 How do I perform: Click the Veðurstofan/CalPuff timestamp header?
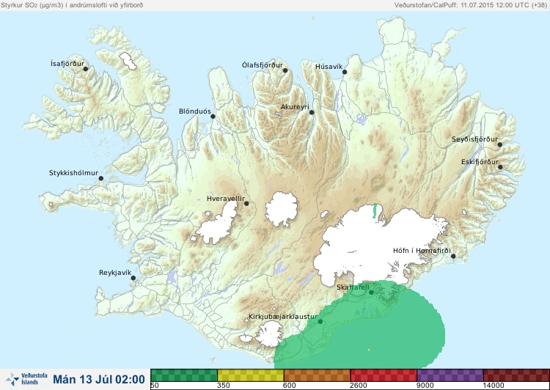tap(470, 5)
